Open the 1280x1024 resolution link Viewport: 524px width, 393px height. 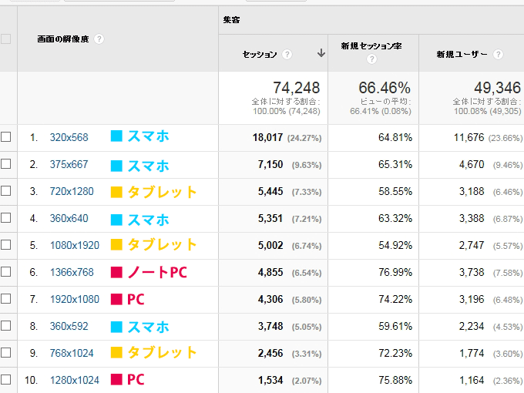click(x=75, y=381)
